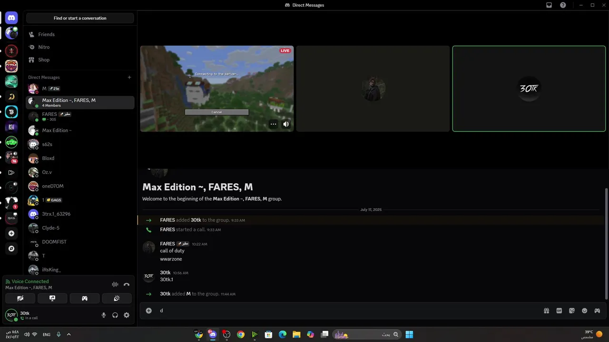609x342 pixels.
Task: Open the soundboard panel
Action: (x=117, y=298)
